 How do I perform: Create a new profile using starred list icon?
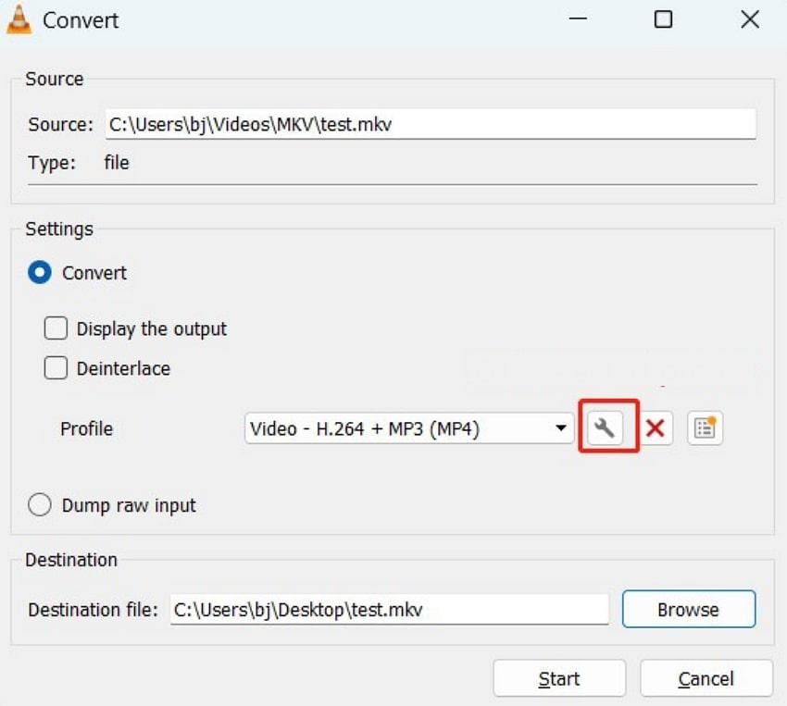705,427
